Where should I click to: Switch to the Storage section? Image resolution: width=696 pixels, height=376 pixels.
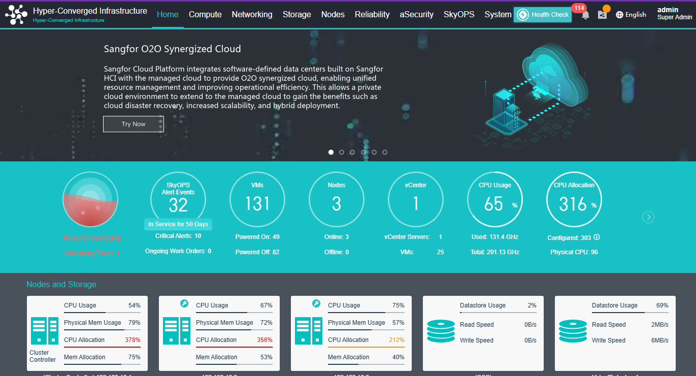(297, 15)
